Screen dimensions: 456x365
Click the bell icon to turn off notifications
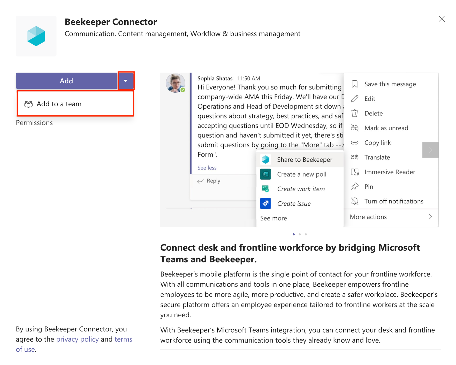354,201
